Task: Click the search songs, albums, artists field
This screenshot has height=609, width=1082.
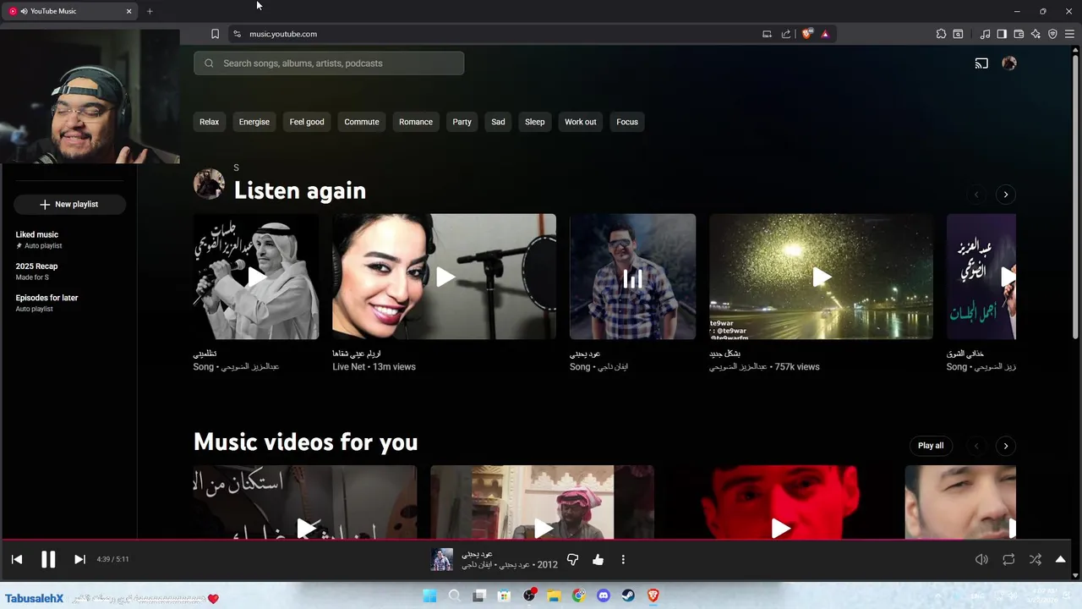Action: (329, 63)
